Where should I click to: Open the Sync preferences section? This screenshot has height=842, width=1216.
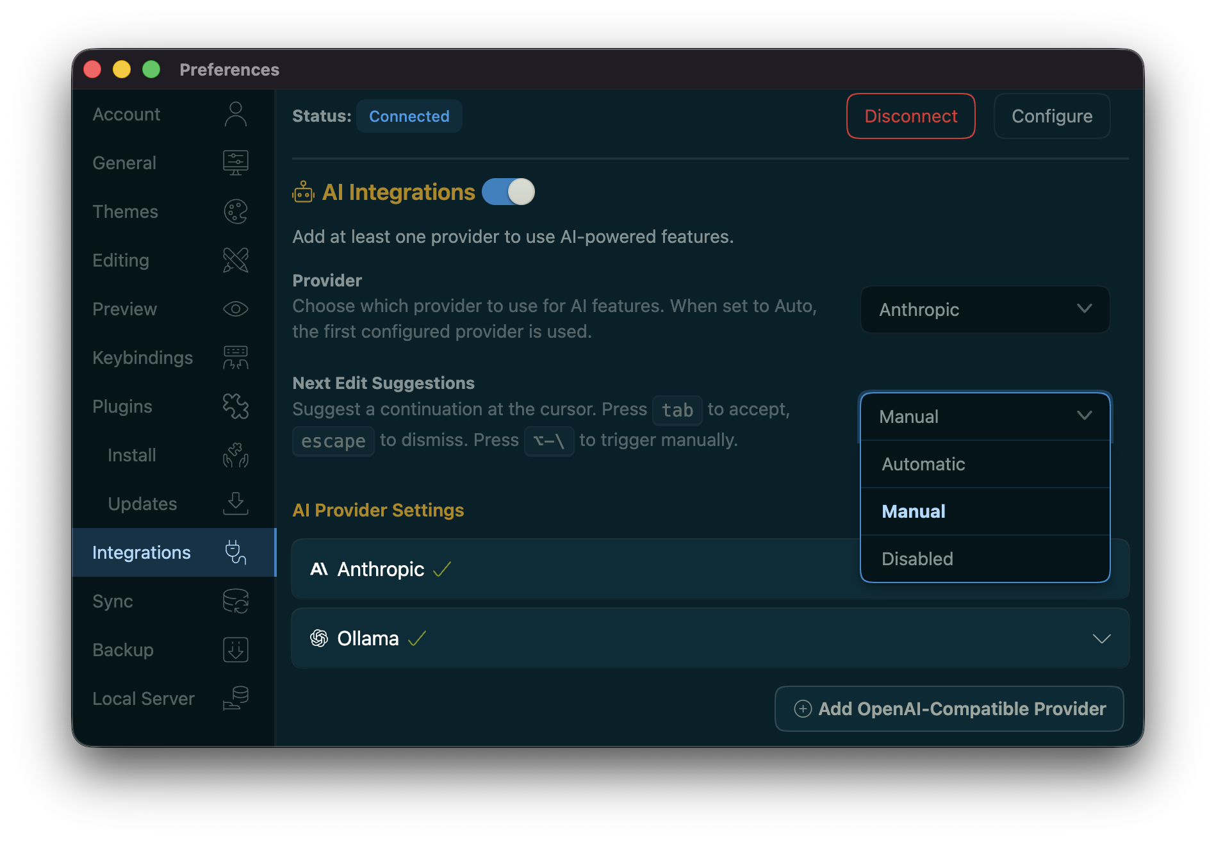click(174, 601)
